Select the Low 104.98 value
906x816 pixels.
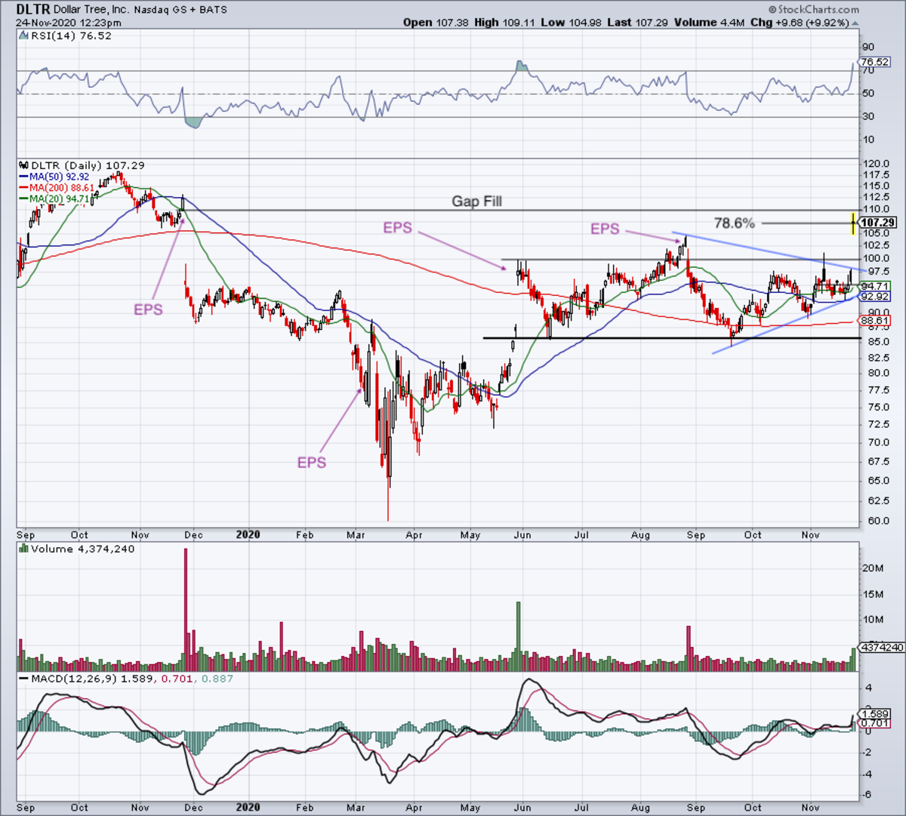click(571, 23)
